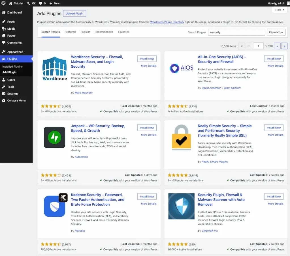This screenshot has width=290, height=256.
Task: Click the WordPress logo in admin bar
Action: 3,3
